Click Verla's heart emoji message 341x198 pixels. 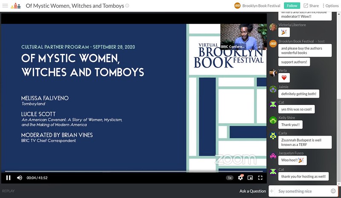(x=284, y=78)
